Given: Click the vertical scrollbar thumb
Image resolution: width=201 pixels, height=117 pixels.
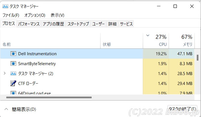Looking at the screenshot, I should click(198, 58).
